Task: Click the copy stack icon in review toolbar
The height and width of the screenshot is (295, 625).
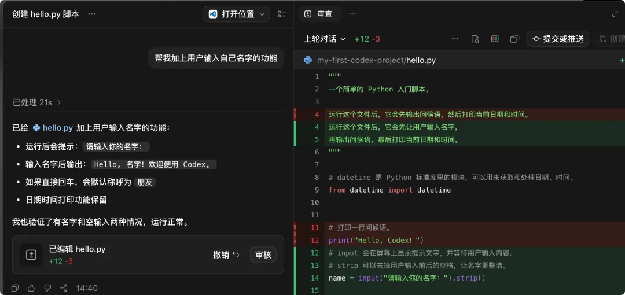Action: [514, 39]
